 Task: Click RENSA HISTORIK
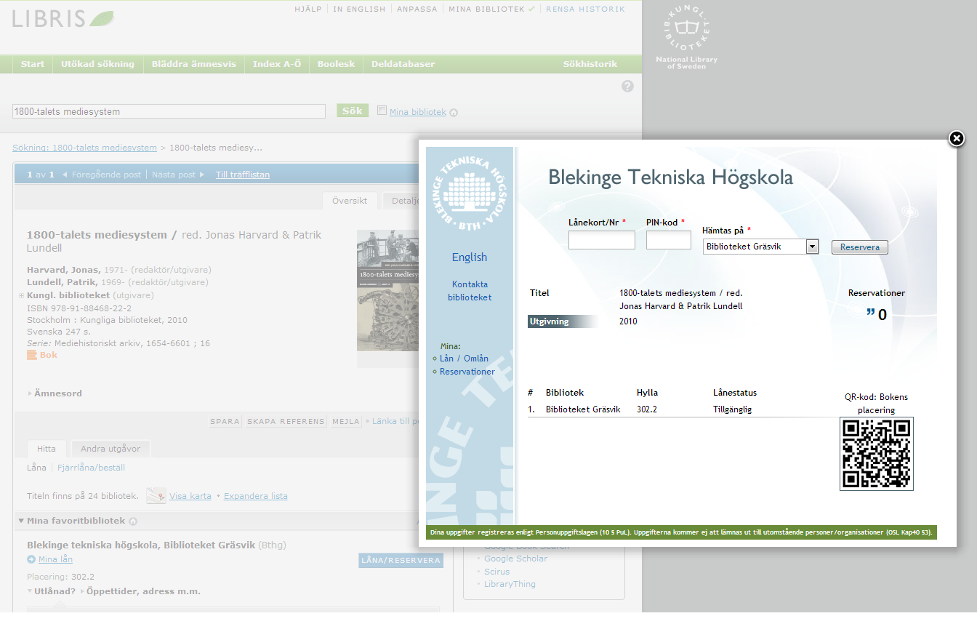(585, 9)
